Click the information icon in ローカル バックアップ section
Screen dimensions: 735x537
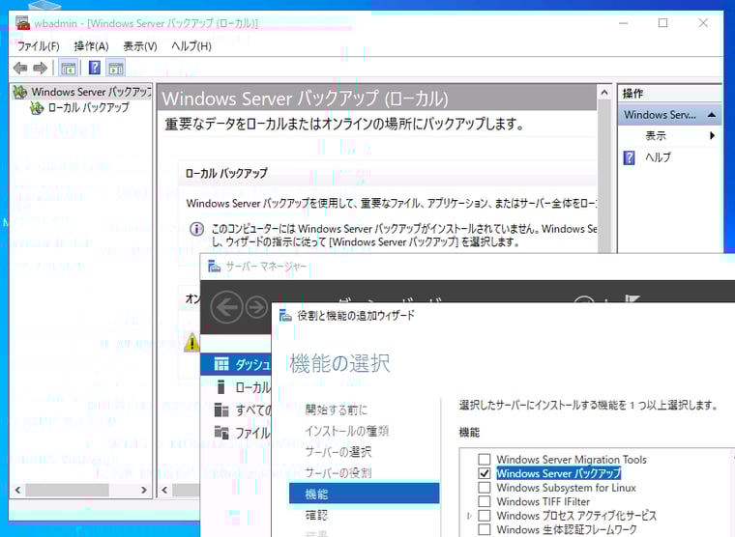coord(196,230)
